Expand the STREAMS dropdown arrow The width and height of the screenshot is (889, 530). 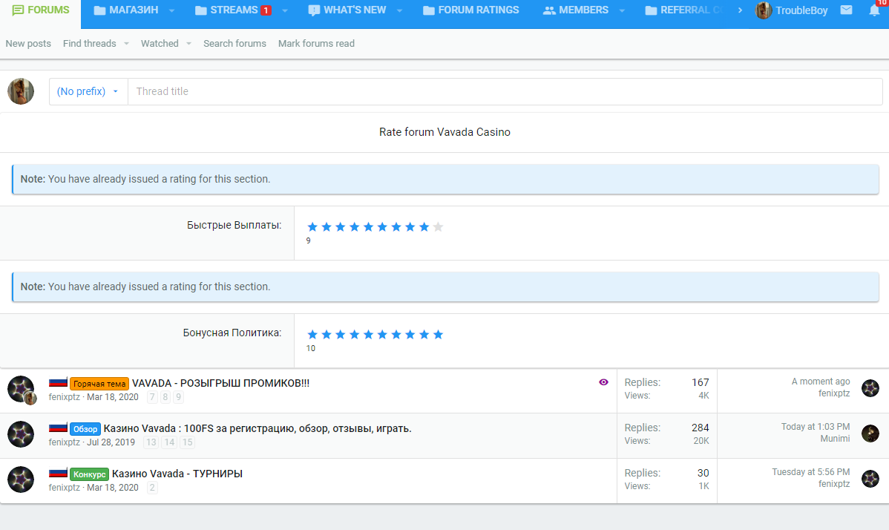[x=285, y=10]
